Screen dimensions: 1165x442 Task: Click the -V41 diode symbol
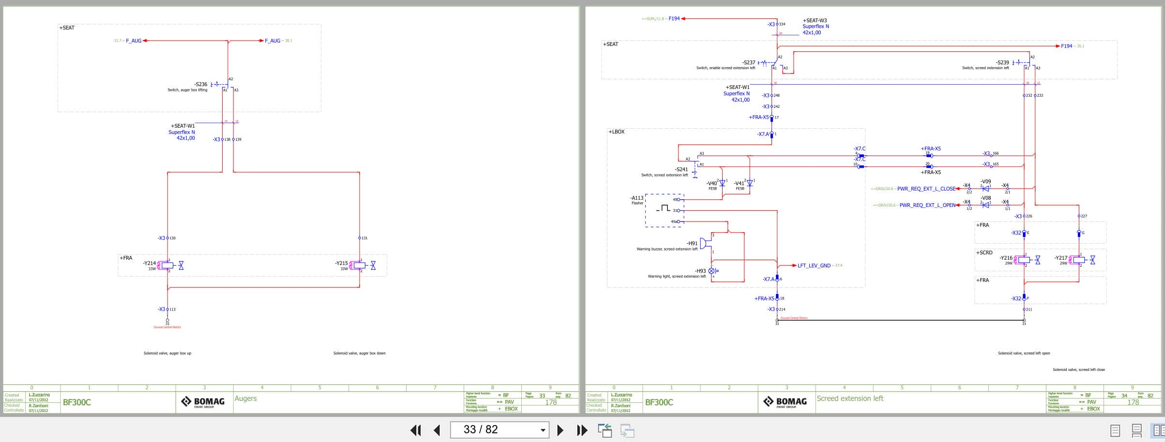coord(750,183)
